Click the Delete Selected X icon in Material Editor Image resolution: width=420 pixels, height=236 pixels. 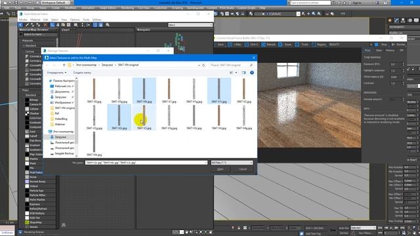point(45,25)
